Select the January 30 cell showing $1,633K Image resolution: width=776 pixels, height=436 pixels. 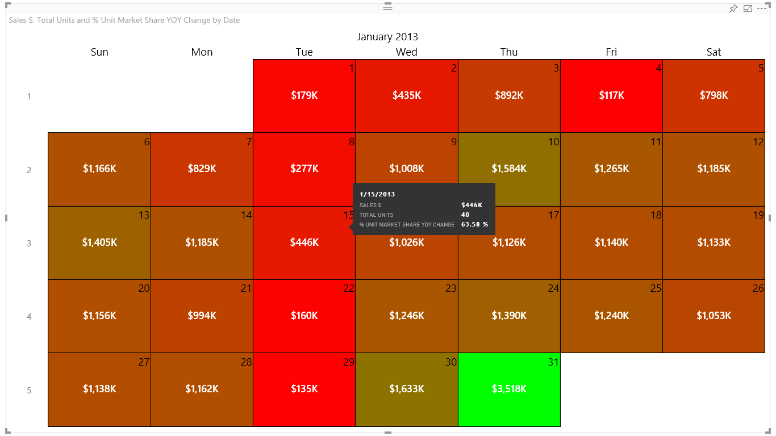(407, 389)
